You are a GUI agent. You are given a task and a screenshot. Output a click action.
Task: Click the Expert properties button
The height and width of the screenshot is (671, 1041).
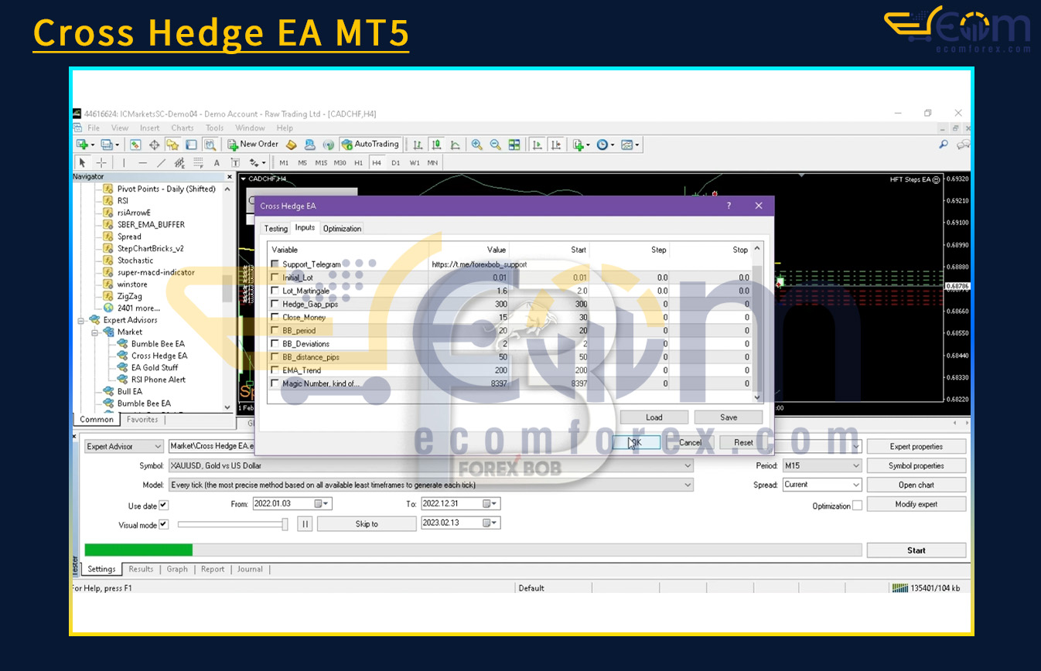(x=916, y=446)
